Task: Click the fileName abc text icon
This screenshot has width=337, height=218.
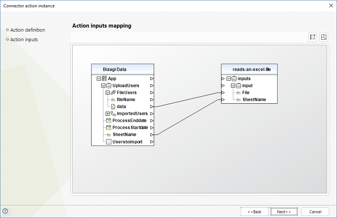Action: [x=113, y=100]
